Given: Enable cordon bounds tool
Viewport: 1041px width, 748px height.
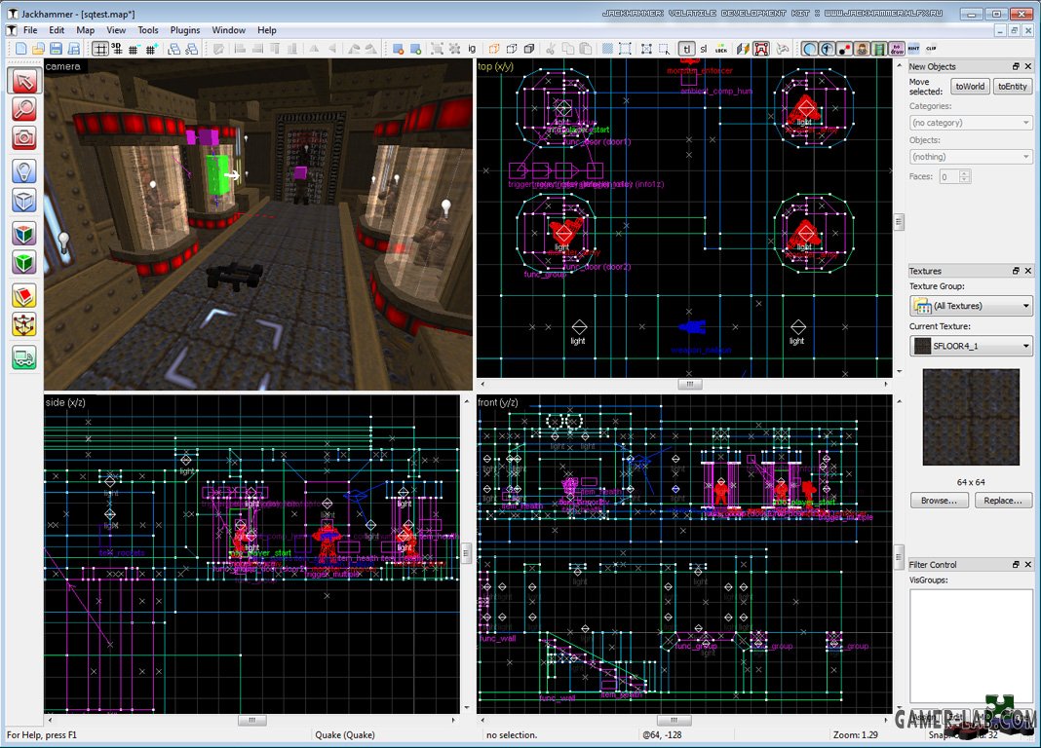Looking at the screenshot, I should [x=607, y=49].
